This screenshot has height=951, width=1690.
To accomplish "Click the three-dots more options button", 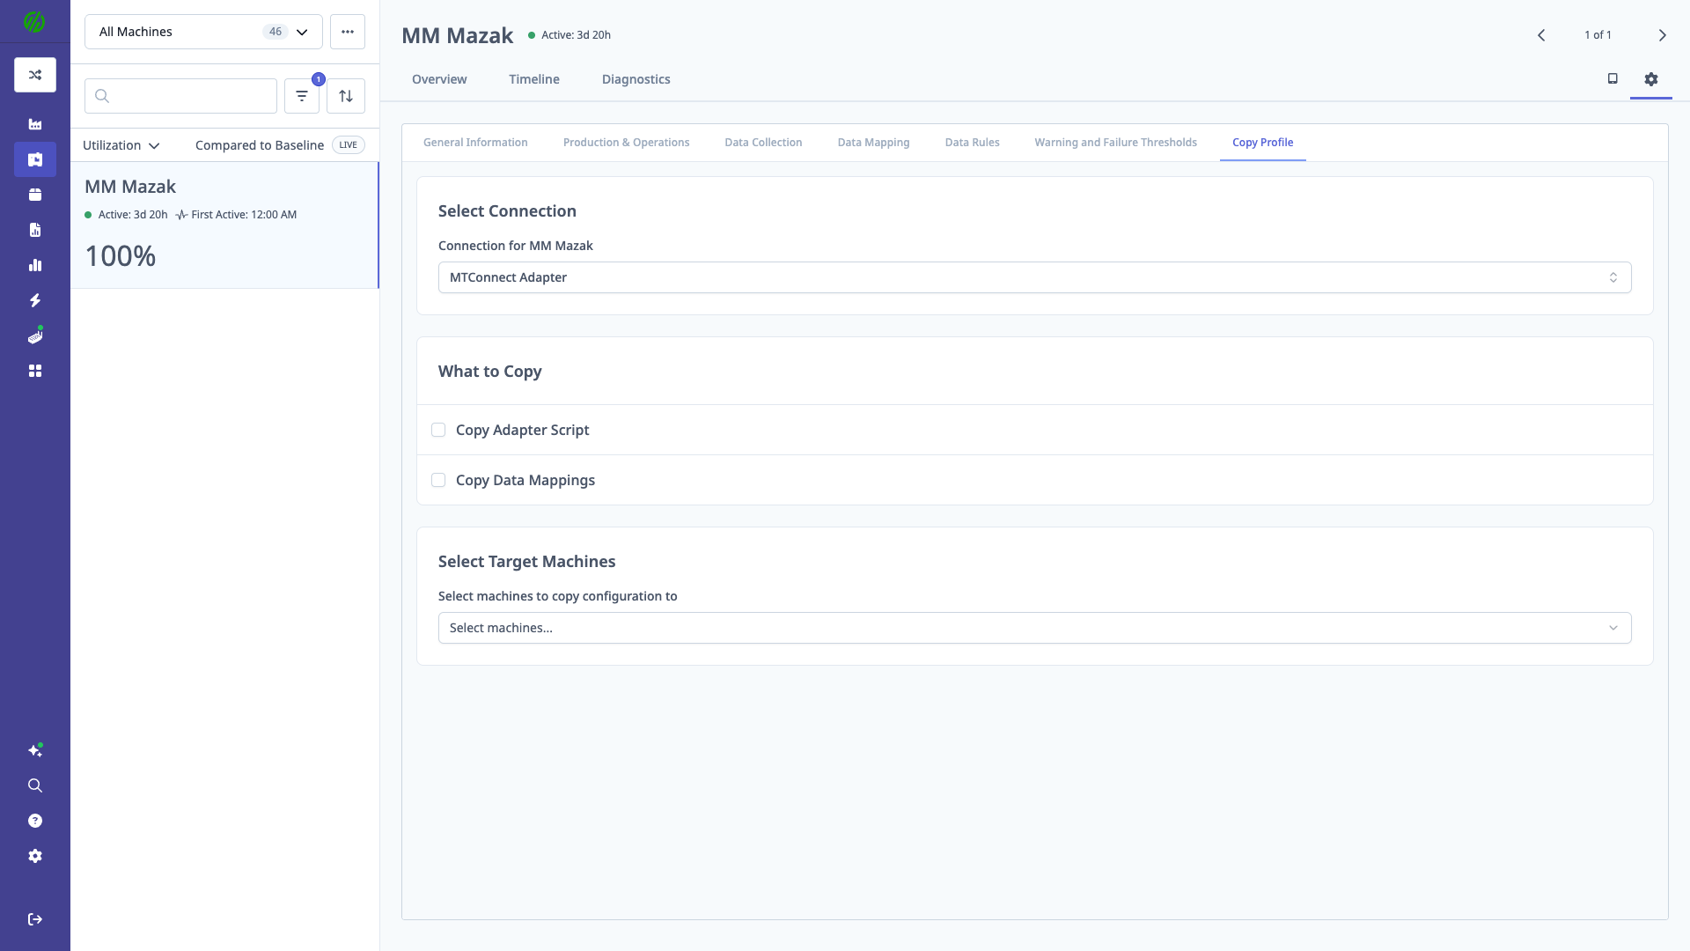I will click(348, 32).
